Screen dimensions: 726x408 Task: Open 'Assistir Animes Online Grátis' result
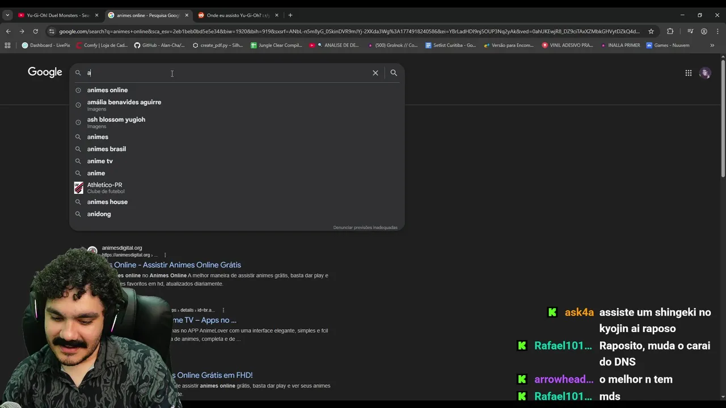pos(177,265)
